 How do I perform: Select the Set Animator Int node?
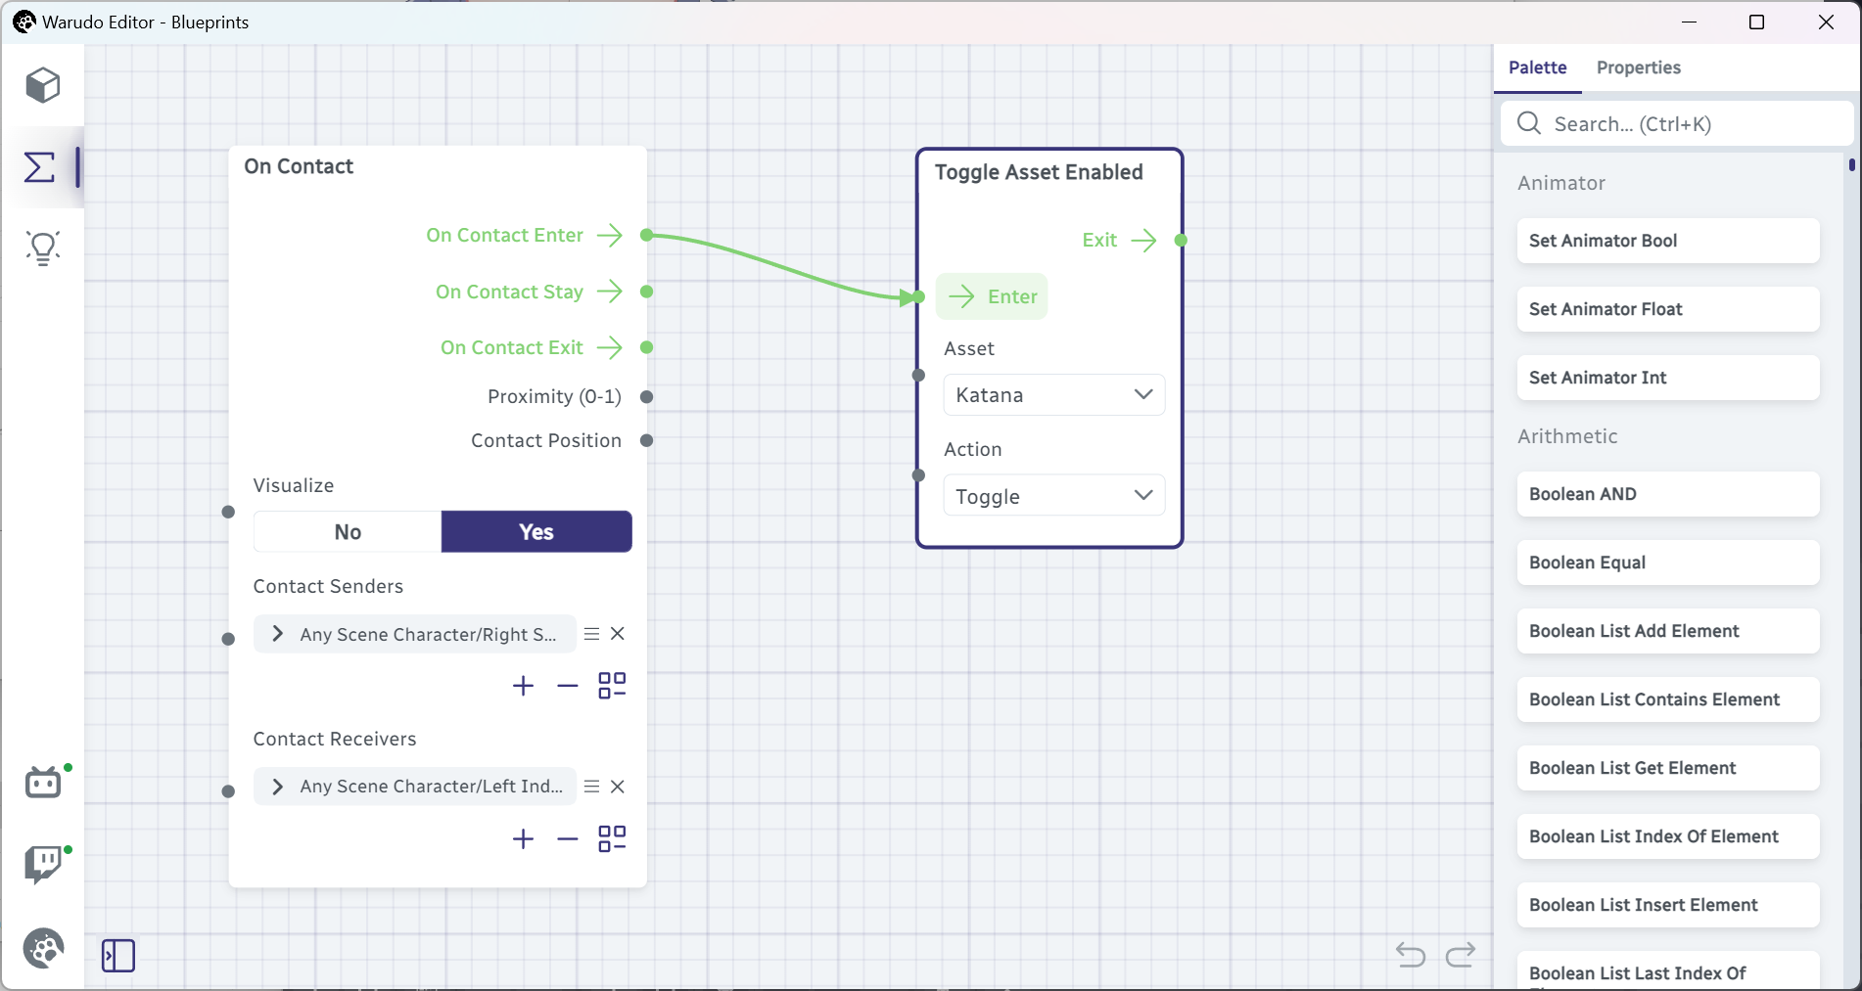1668,378
